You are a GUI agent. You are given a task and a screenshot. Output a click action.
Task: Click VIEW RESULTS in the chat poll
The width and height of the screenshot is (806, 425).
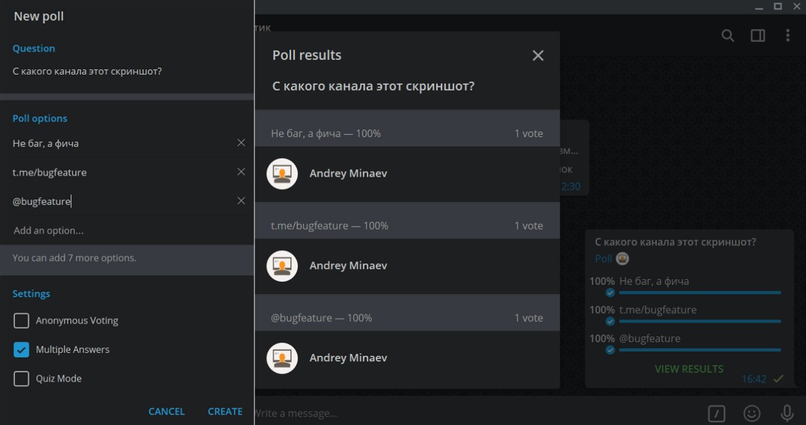(689, 369)
